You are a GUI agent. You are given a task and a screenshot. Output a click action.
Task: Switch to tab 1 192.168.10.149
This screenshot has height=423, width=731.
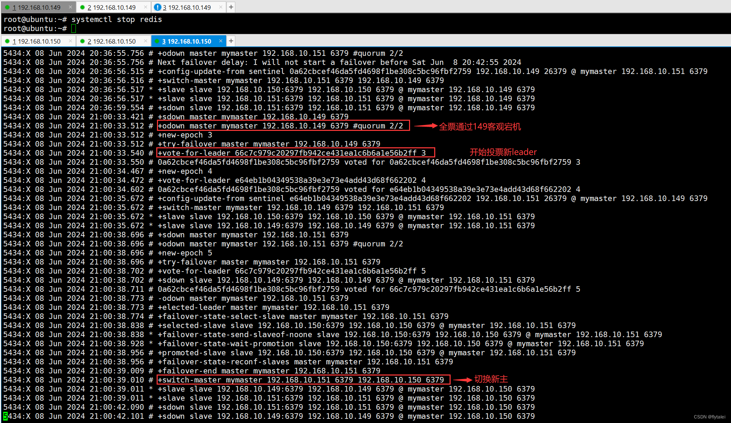[38, 7]
